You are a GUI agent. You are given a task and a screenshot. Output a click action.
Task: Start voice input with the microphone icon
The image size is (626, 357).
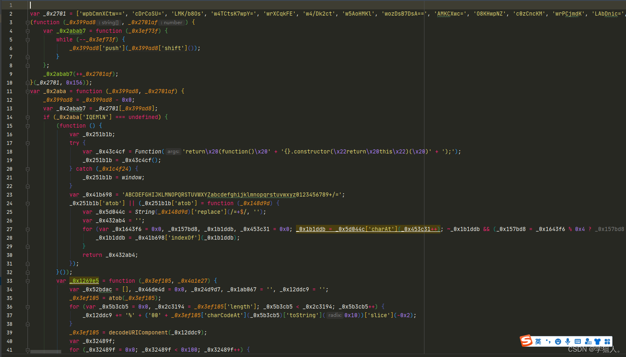568,341
